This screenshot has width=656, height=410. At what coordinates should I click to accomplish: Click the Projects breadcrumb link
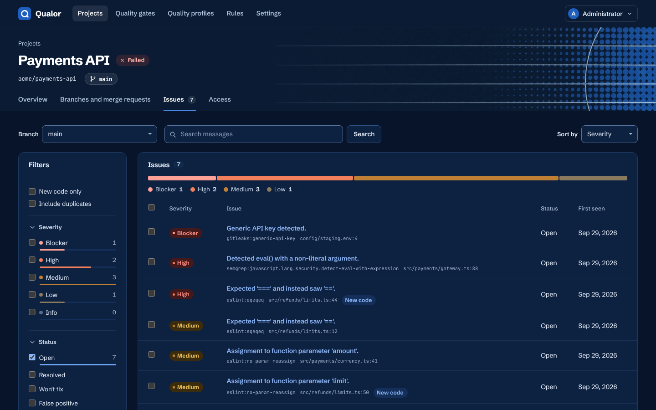tap(29, 44)
